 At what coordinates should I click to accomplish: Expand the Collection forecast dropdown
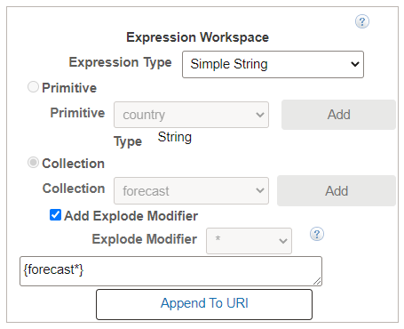tap(191, 191)
